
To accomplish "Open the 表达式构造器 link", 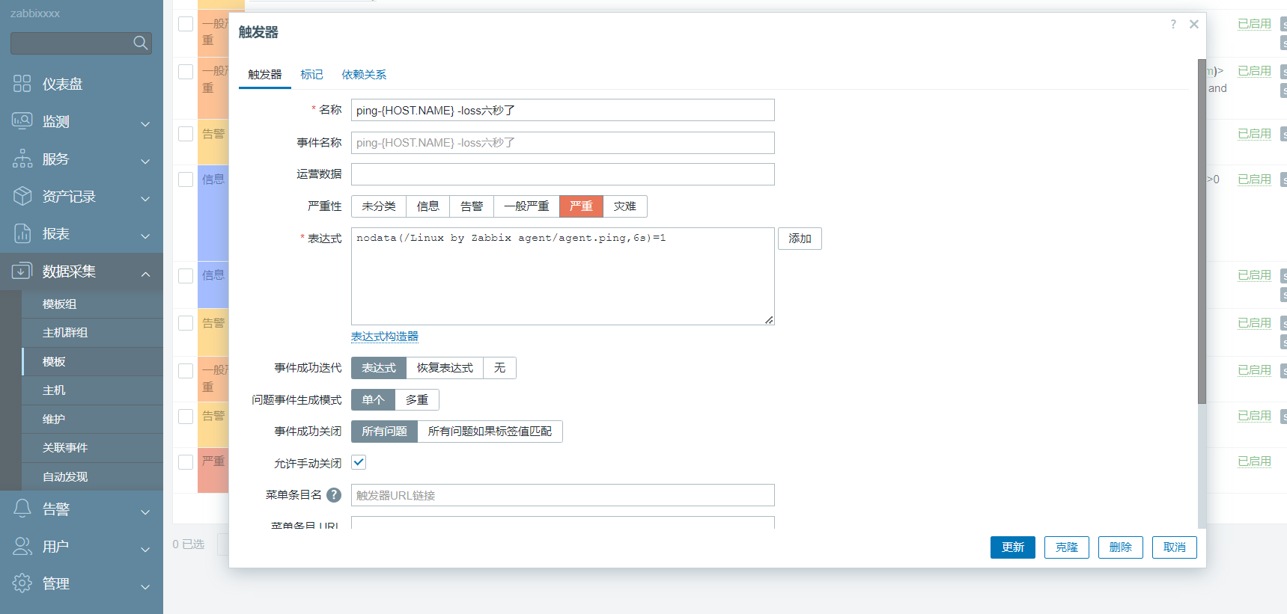I will pos(385,337).
